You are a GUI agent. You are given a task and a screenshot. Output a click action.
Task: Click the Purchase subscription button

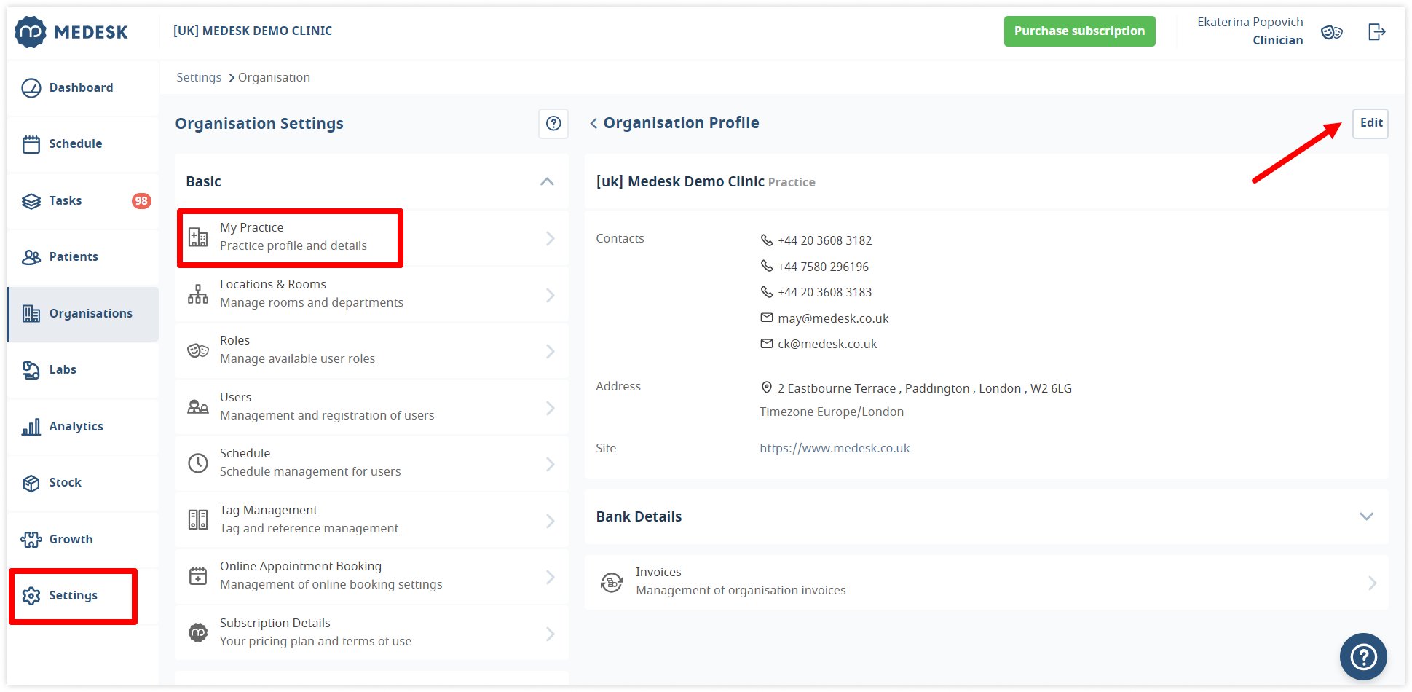click(1079, 31)
